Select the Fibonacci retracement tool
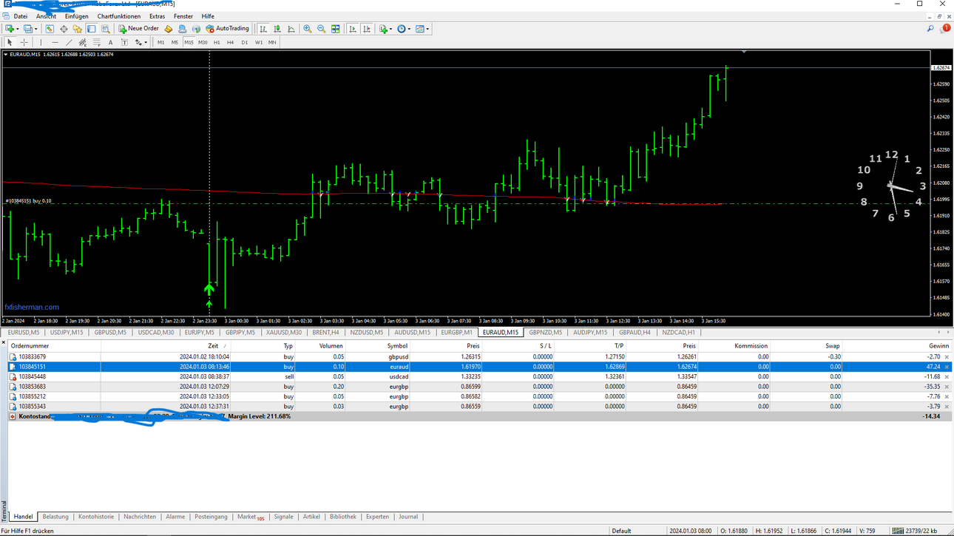Viewport: 954px width, 536px height. [97, 42]
